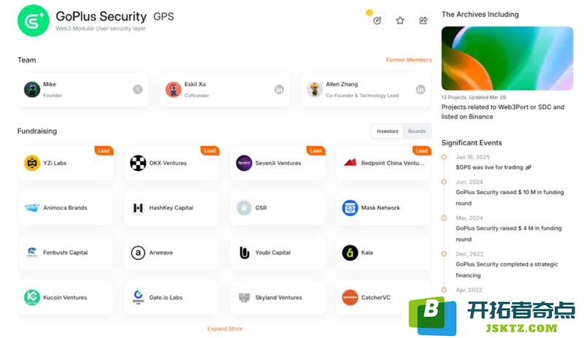Image resolution: width=584 pixels, height=338 pixels.
Task: Open the Animoca Brands investor card
Action: coord(66,207)
